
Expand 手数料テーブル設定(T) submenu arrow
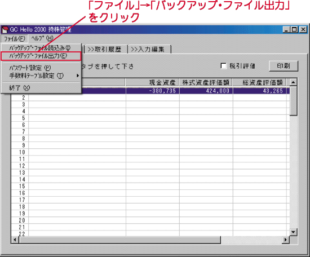tap(78, 76)
